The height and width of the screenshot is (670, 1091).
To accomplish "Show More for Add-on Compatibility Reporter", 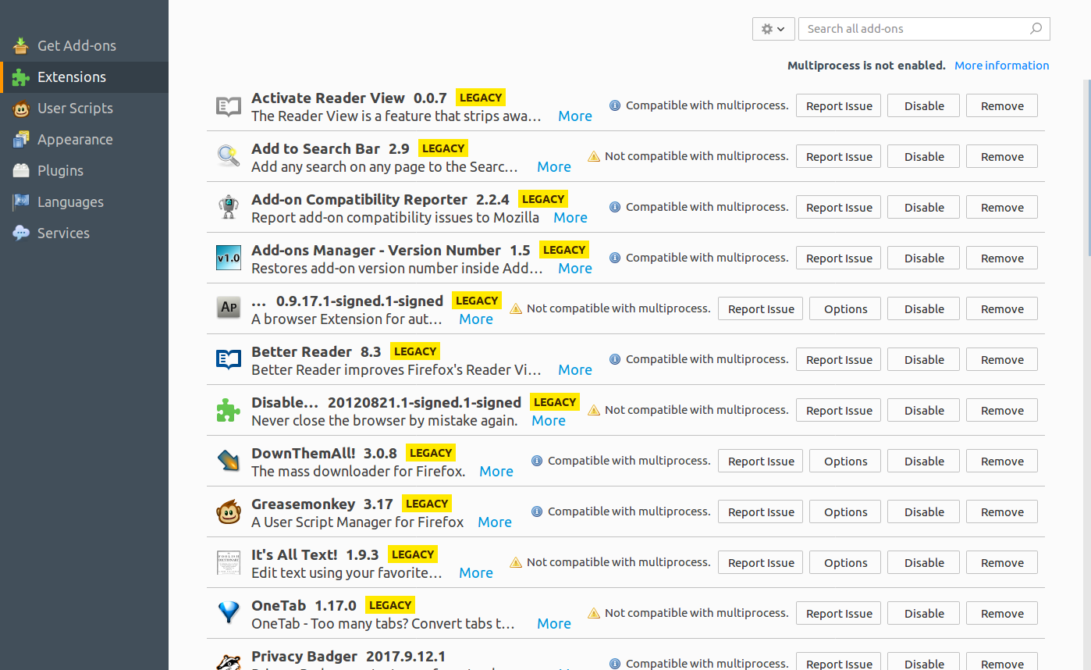I will click(570, 218).
